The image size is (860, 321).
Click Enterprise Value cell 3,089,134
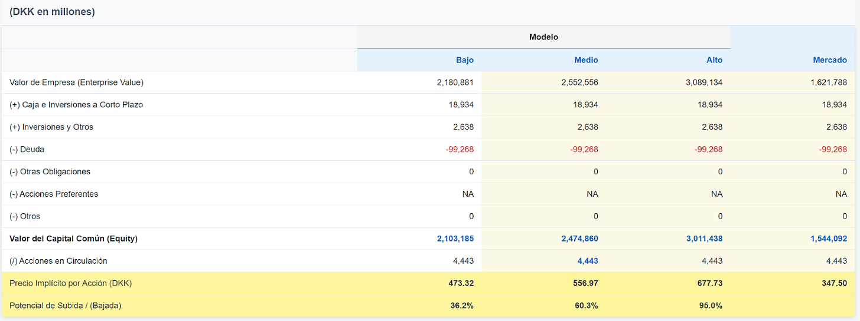click(x=704, y=82)
